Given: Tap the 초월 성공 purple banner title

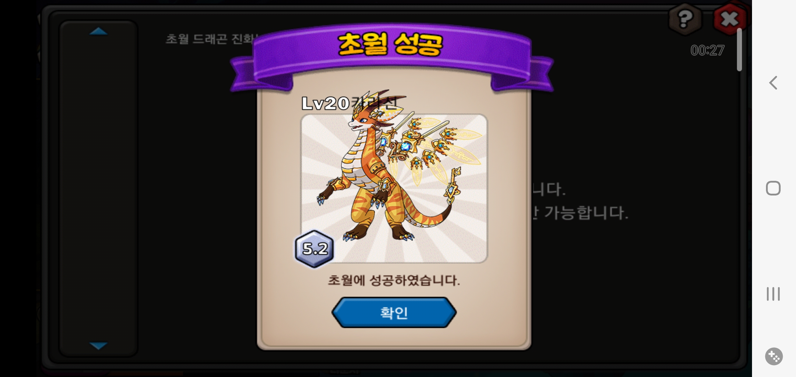Looking at the screenshot, I should [x=391, y=44].
